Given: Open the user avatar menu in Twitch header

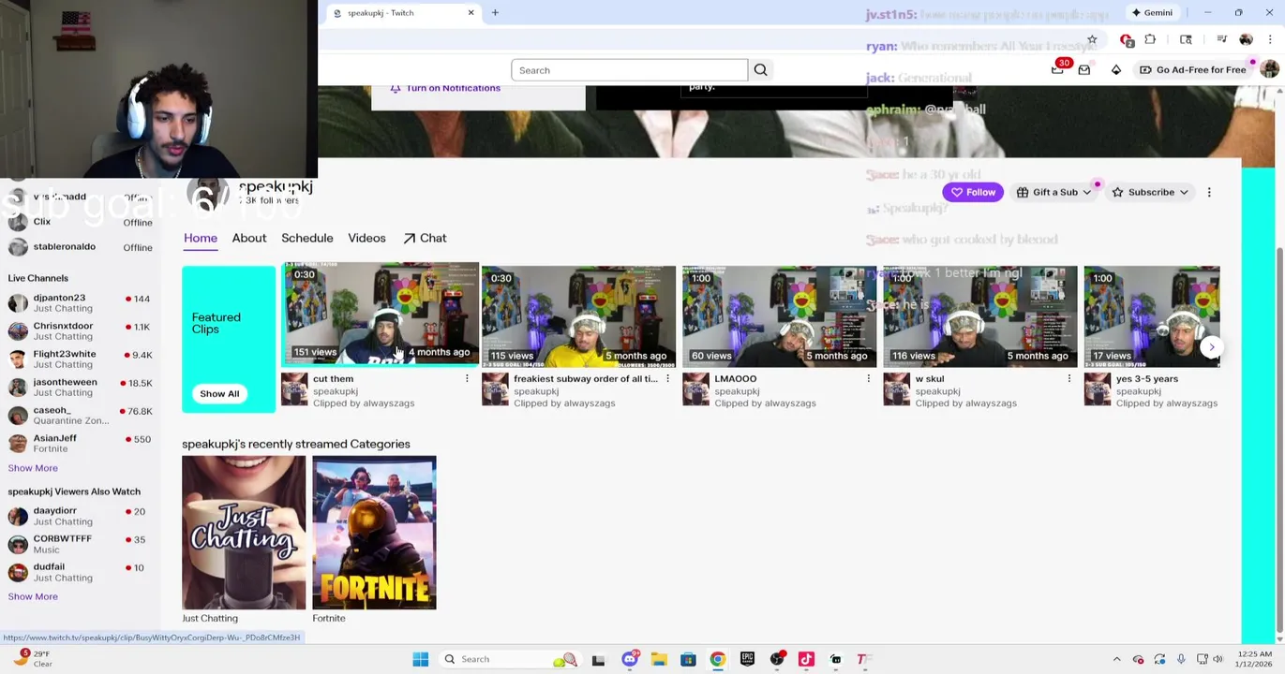Looking at the screenshot, I should [x=1269, y=69].
